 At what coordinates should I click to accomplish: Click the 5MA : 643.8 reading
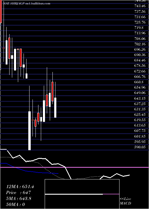click(x=19, y=199)
